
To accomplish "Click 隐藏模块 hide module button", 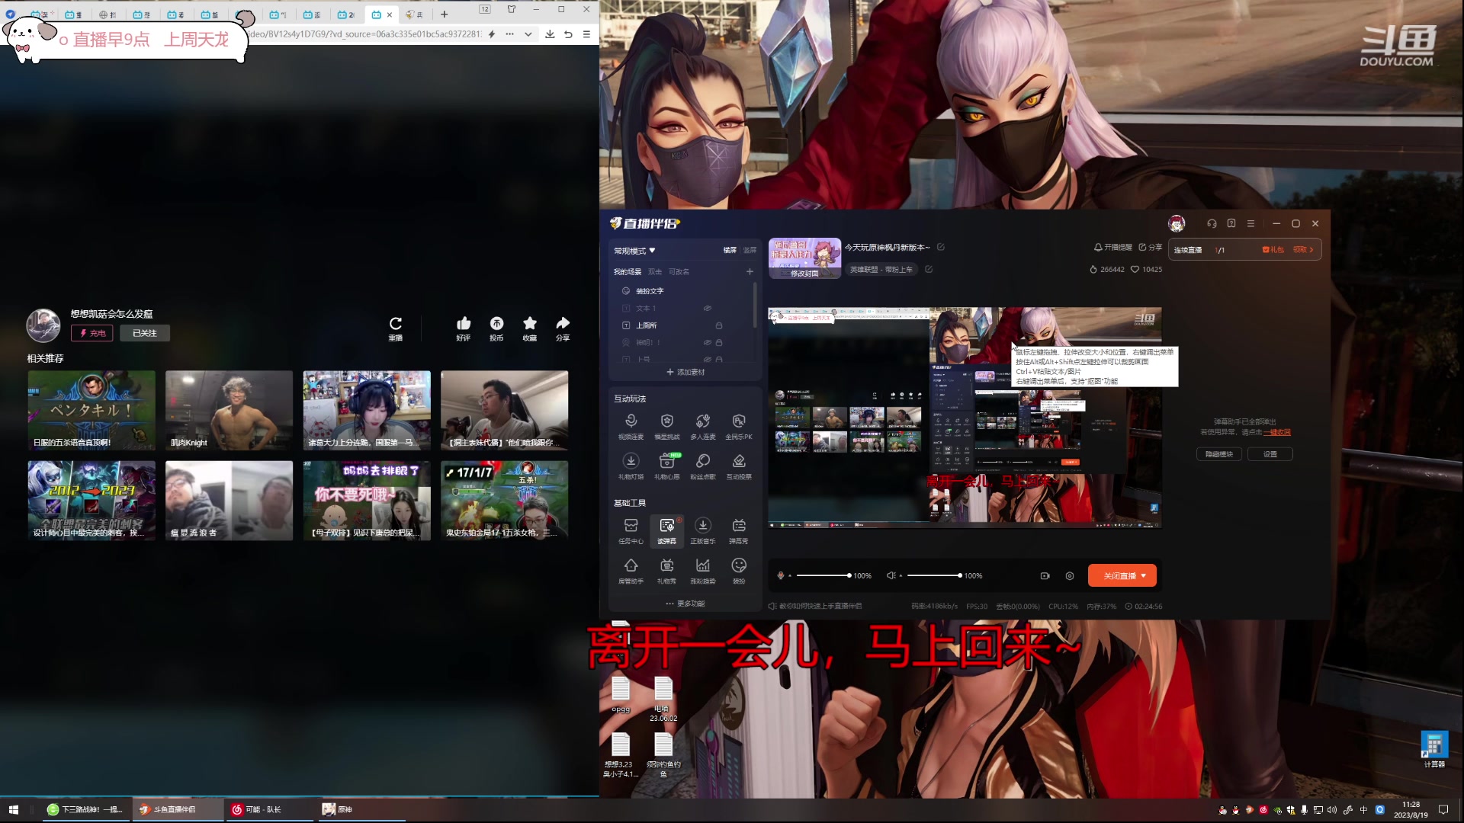I will point(1218,454).
